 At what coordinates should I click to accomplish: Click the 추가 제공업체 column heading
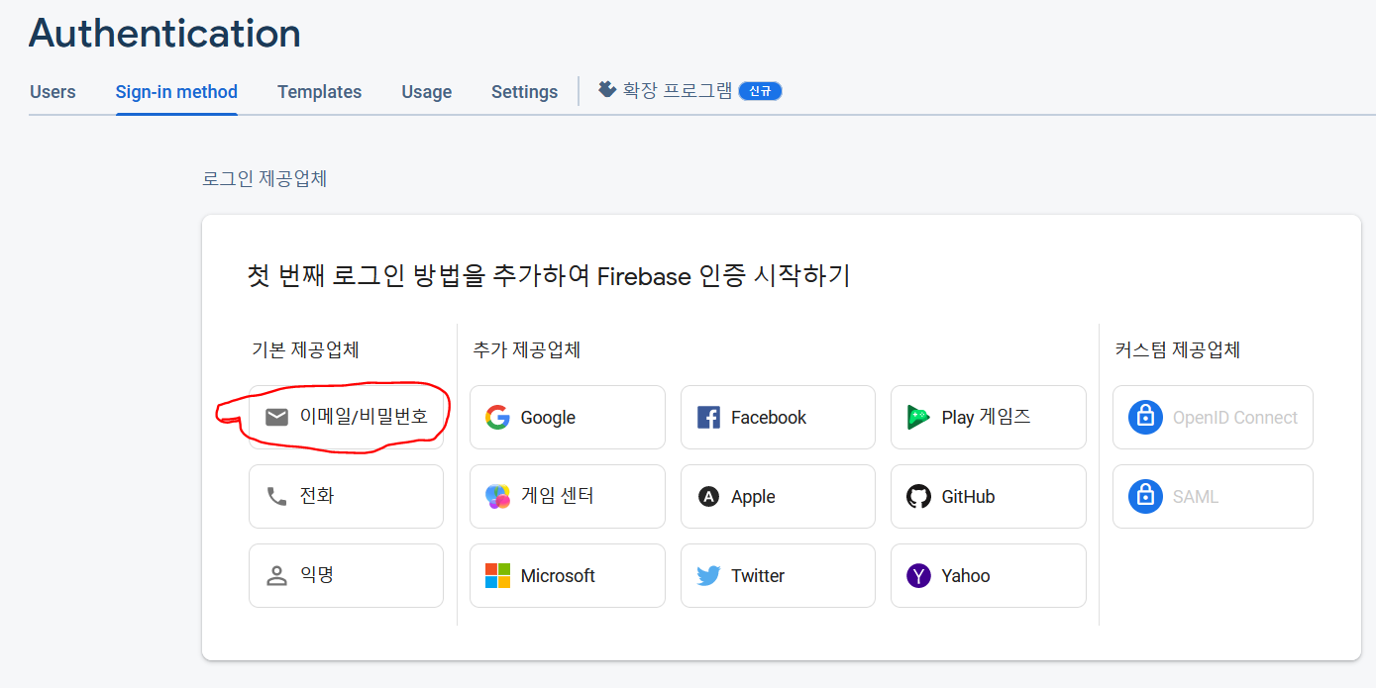pos(527,349)
